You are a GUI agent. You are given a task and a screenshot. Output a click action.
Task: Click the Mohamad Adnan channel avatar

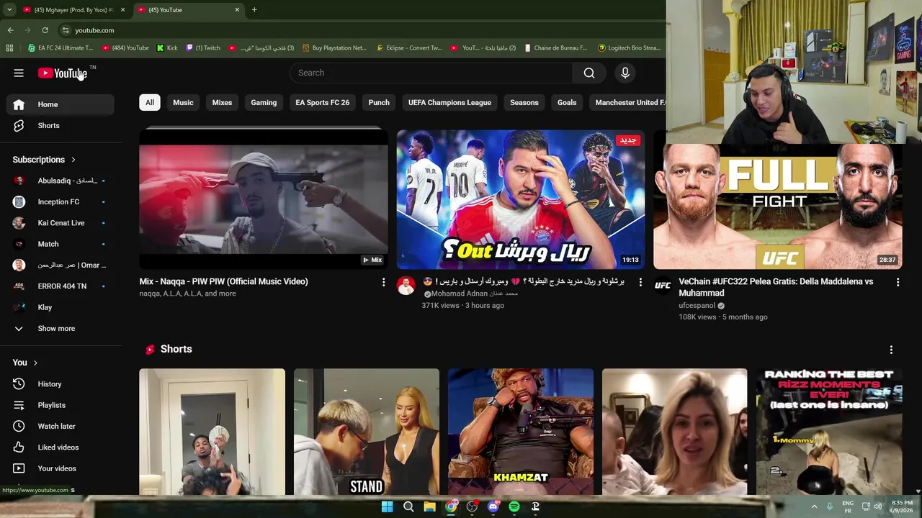click(406, 286)
